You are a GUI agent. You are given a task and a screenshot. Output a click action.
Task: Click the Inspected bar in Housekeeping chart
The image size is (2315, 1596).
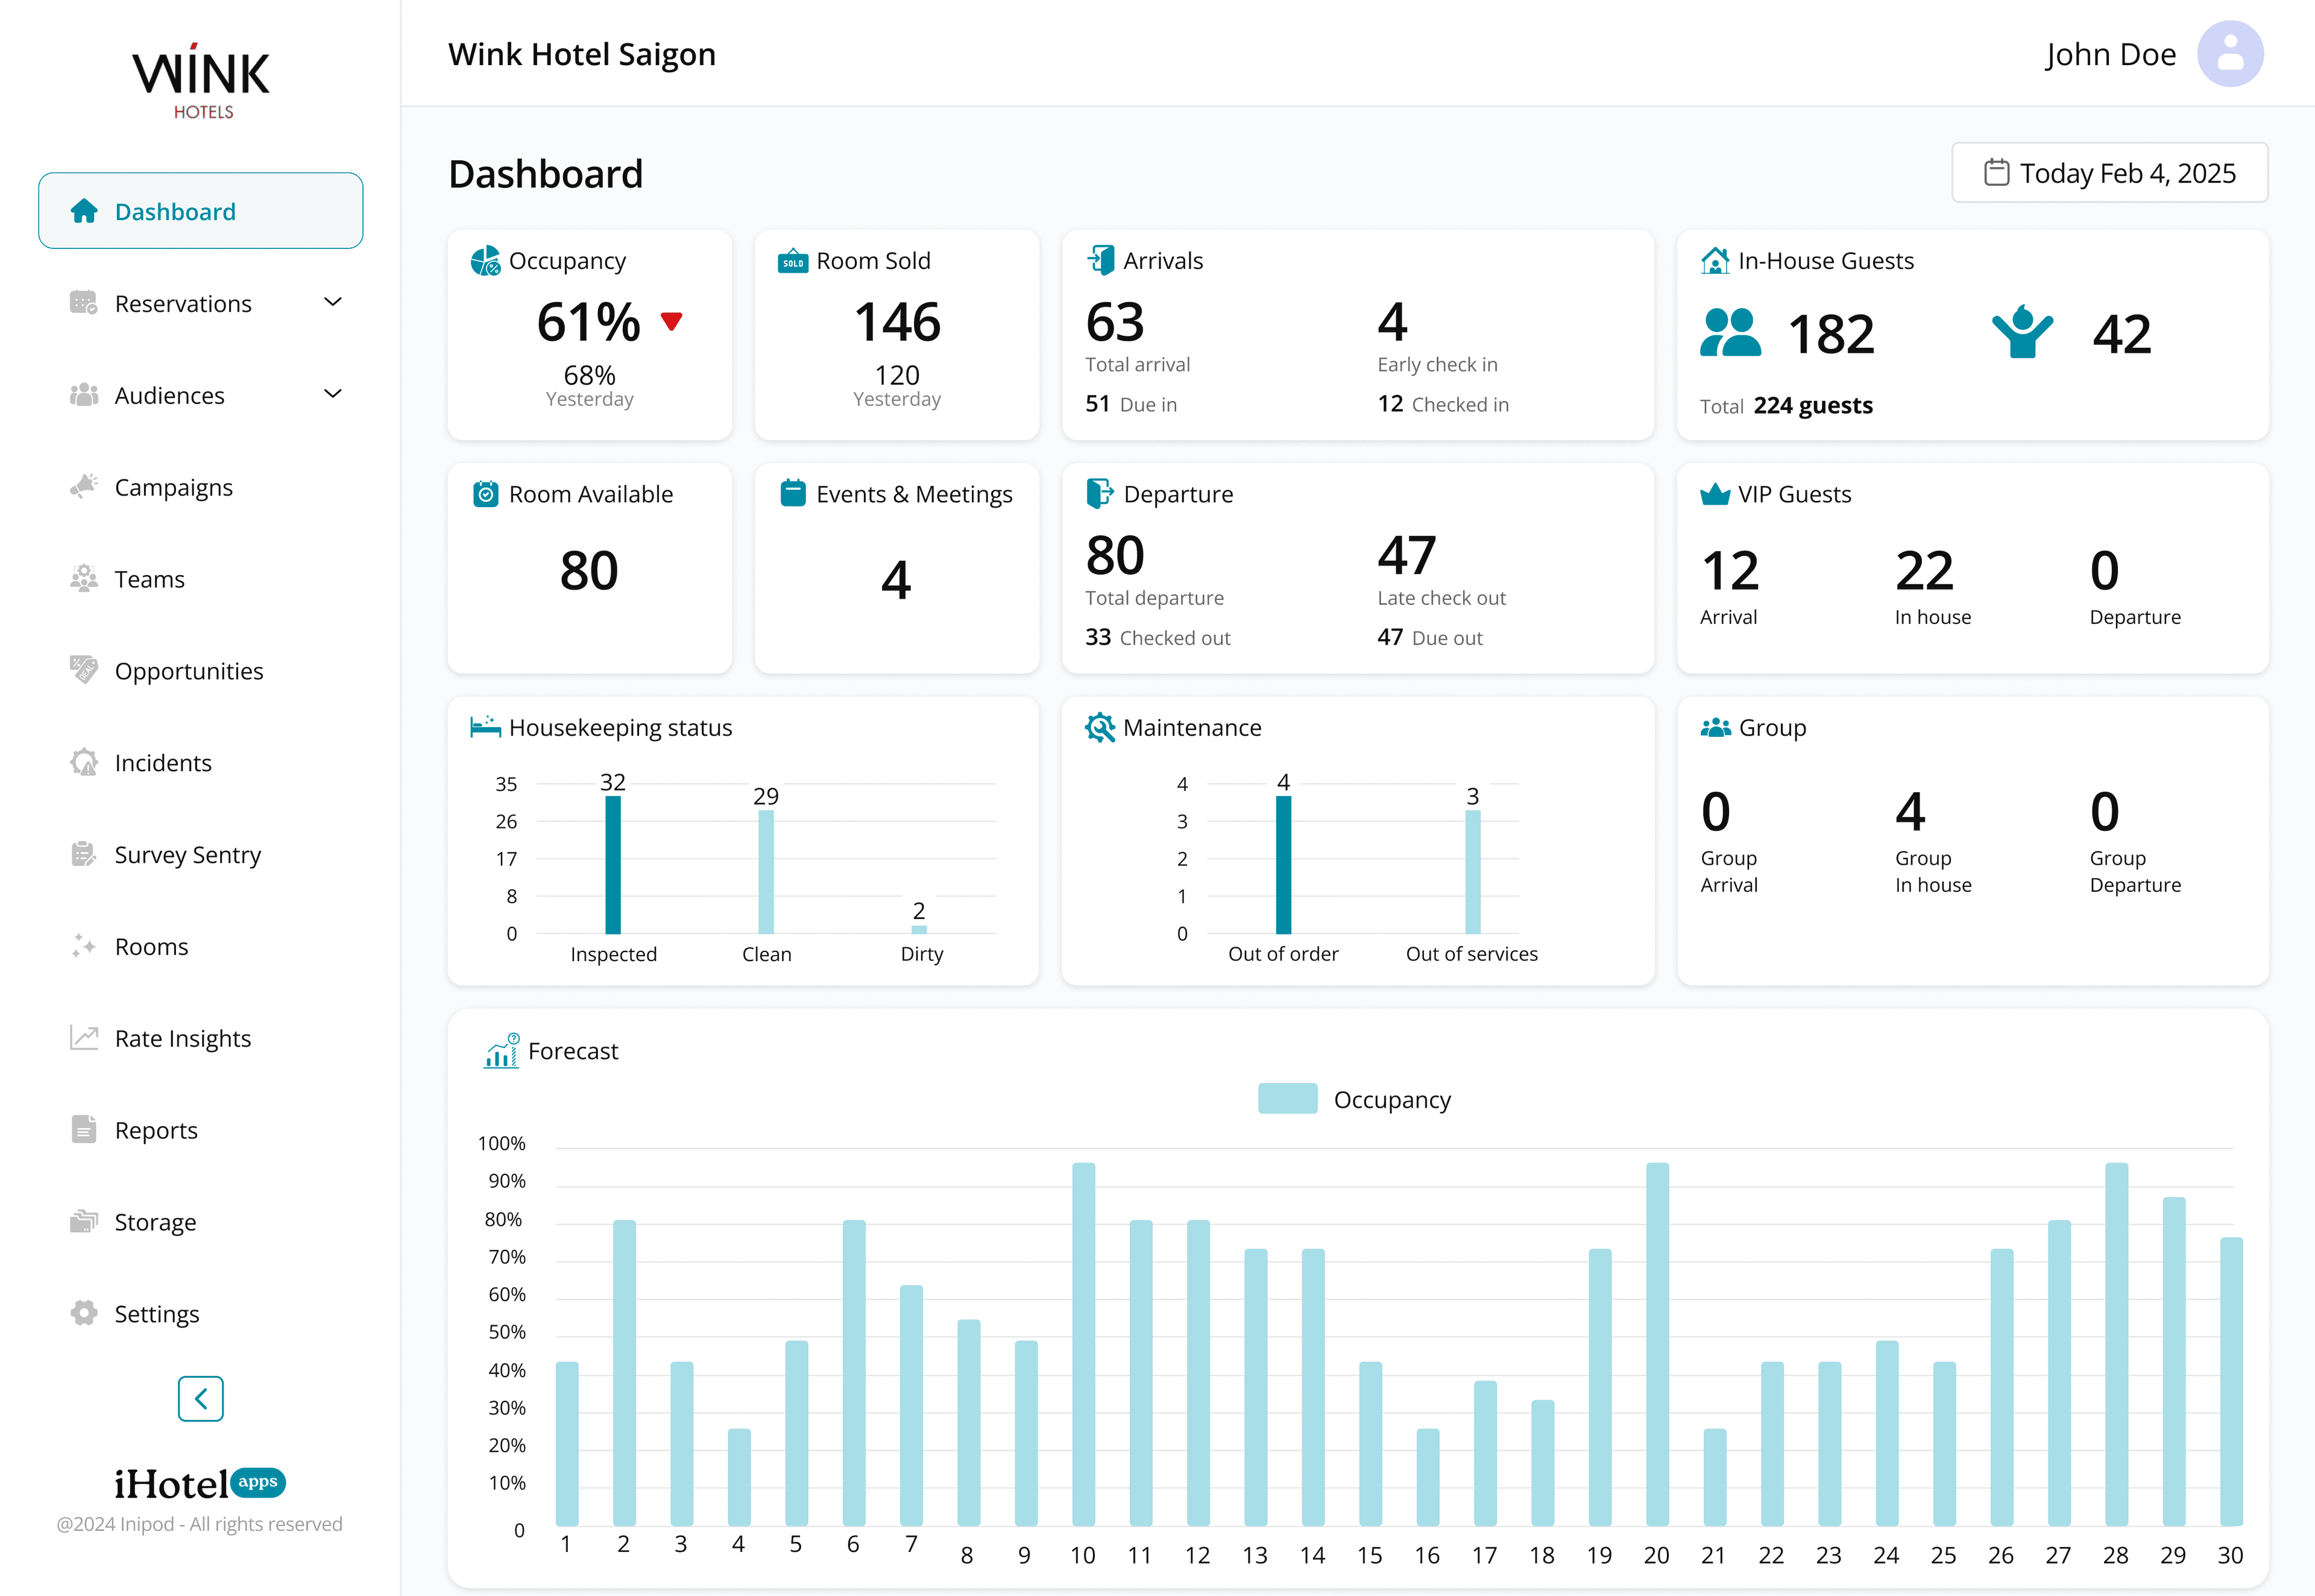click(613, 865)
